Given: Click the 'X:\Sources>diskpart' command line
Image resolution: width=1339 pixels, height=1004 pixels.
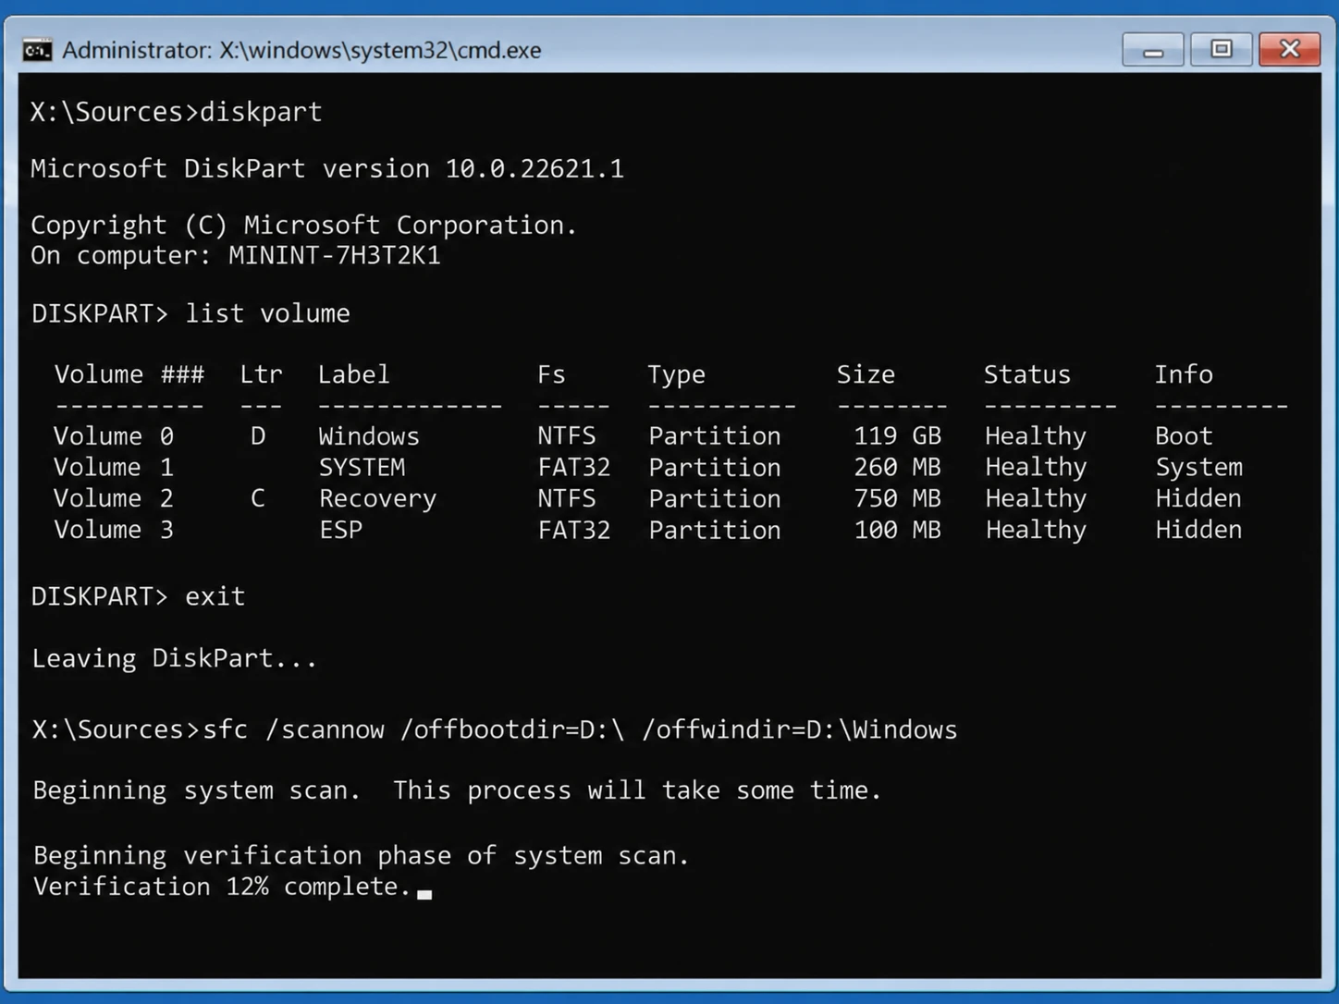Looking at the screenshot, I should pyautogui.click(x=177, y=112).
